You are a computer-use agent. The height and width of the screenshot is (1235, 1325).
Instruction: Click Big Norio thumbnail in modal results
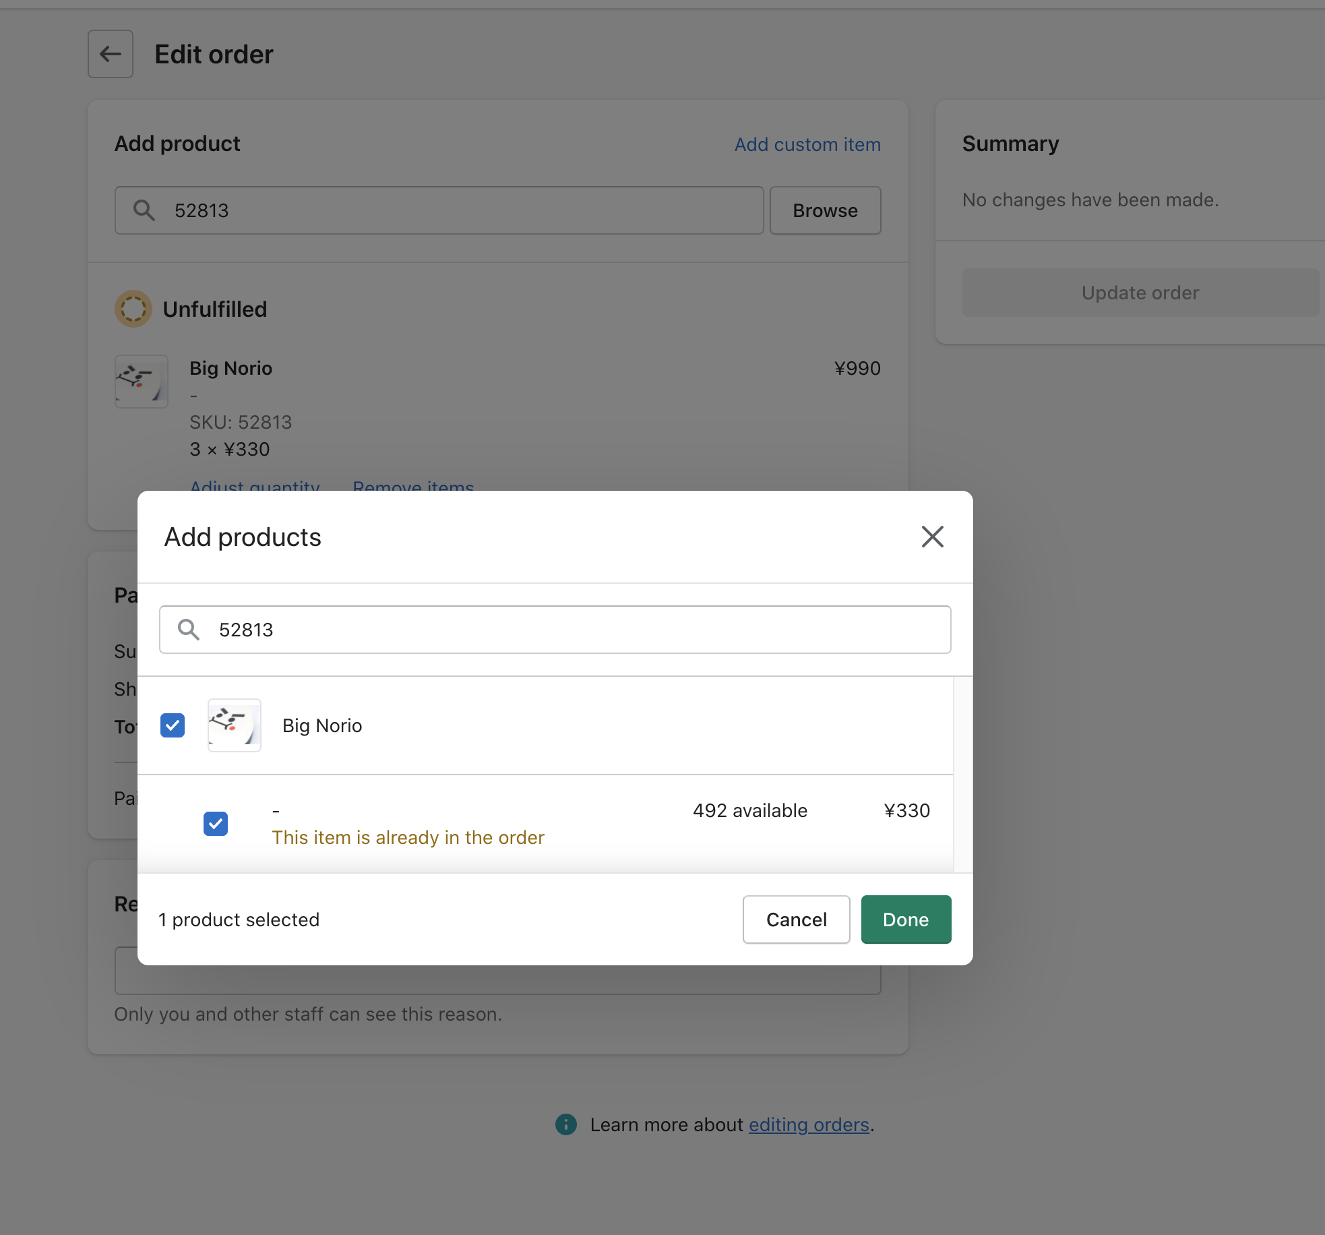click(x=234, y=725)
